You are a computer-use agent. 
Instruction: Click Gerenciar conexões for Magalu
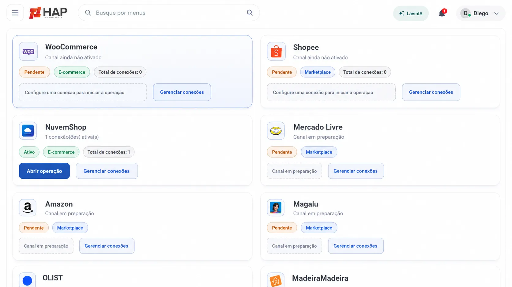coord(356,246)
